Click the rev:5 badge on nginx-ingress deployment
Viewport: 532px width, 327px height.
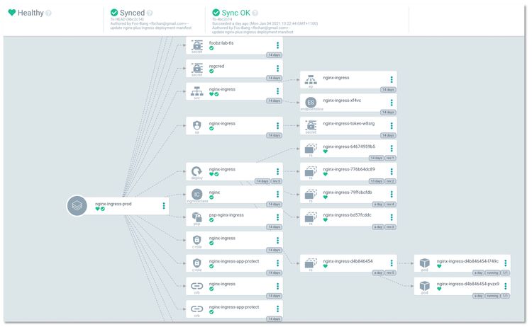coord(277,181)
